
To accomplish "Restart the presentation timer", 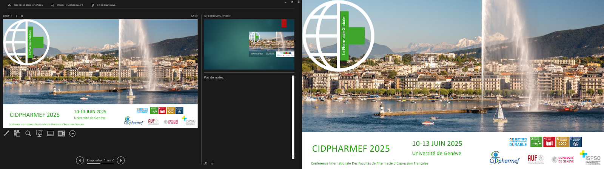I will pyautogui.click(x=22, y=16).
